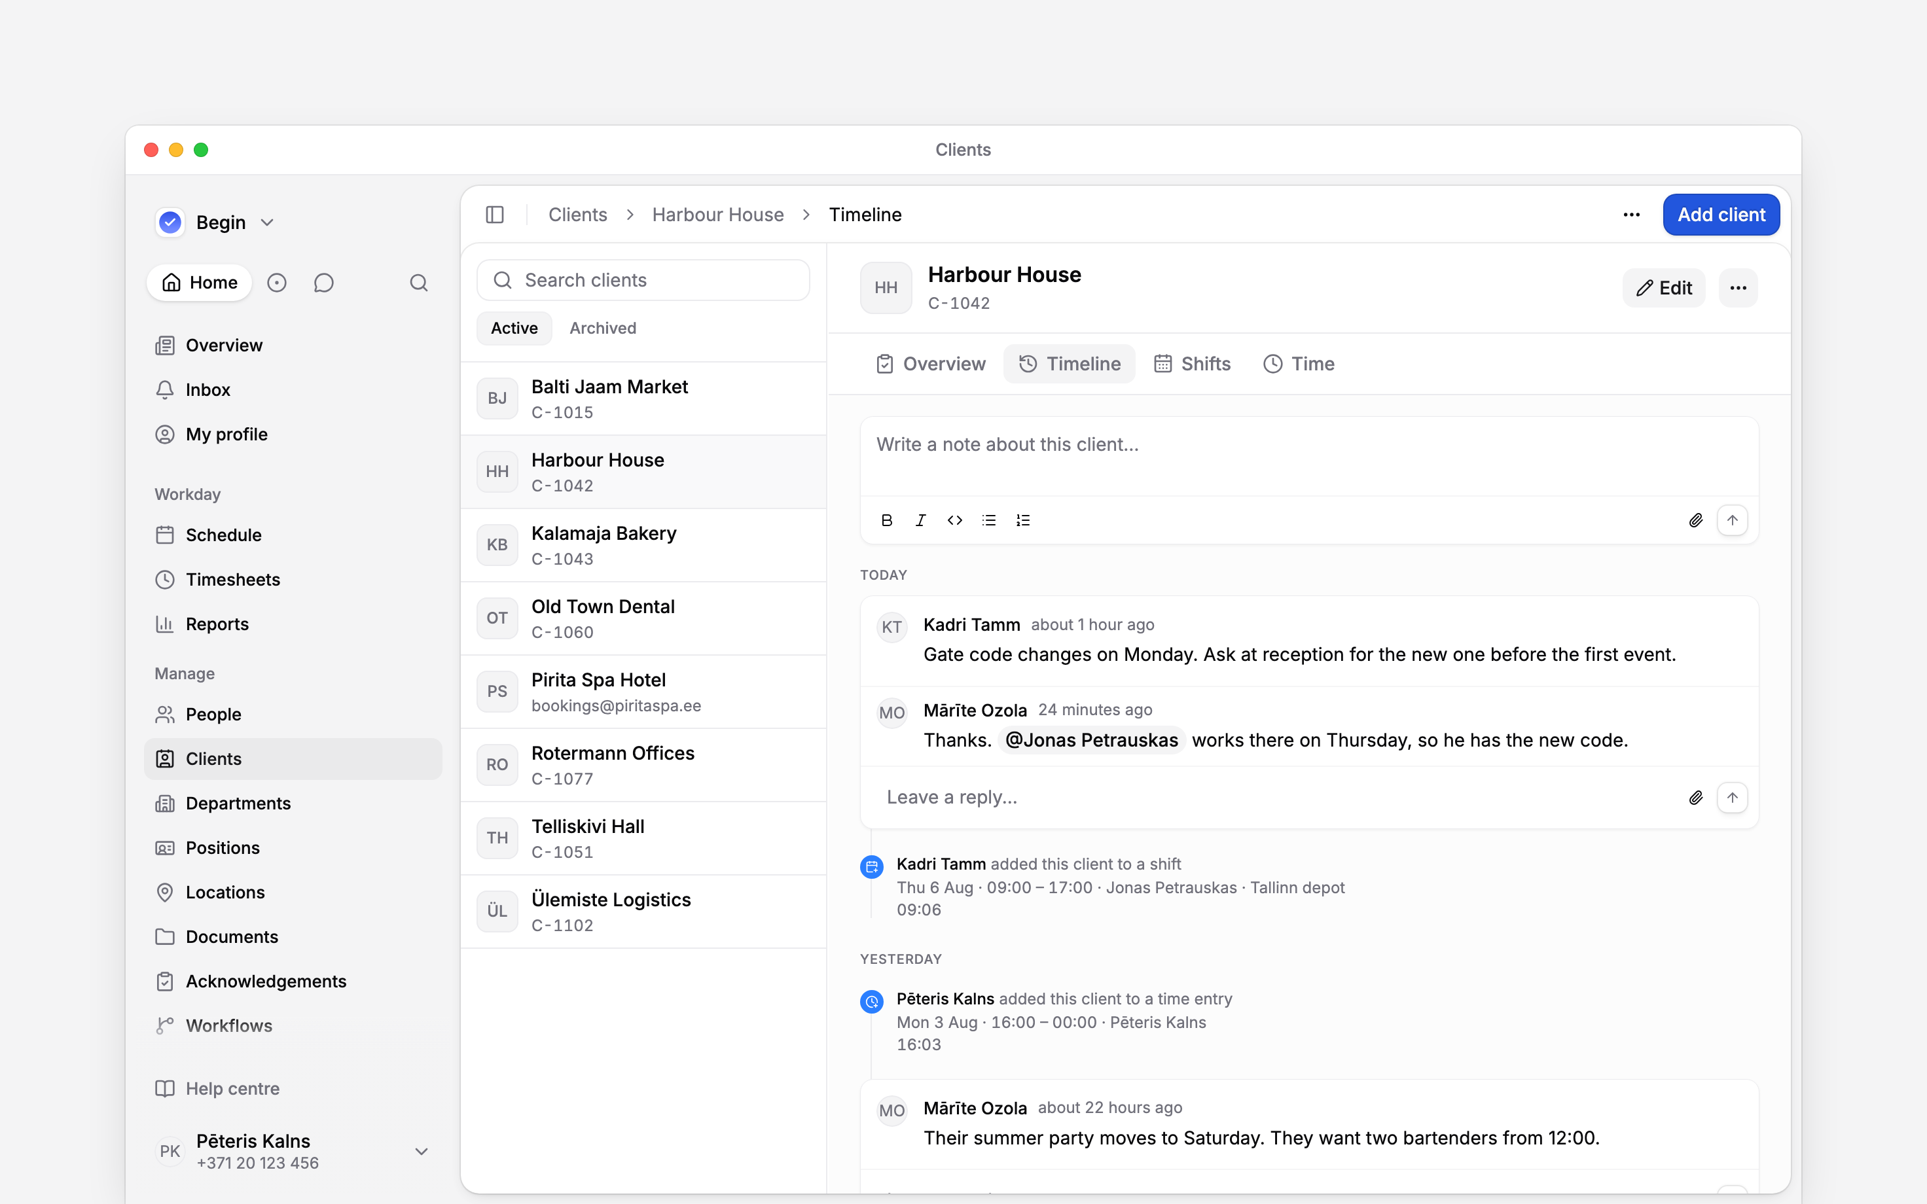Toggle the sidebar panel icon

pyautogui.click(x=494, y=215)
